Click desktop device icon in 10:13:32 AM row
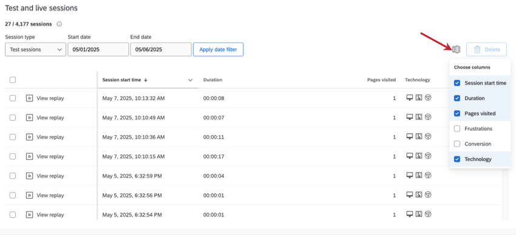Screen dimensions: 516x235 click(x=410, y=98)
